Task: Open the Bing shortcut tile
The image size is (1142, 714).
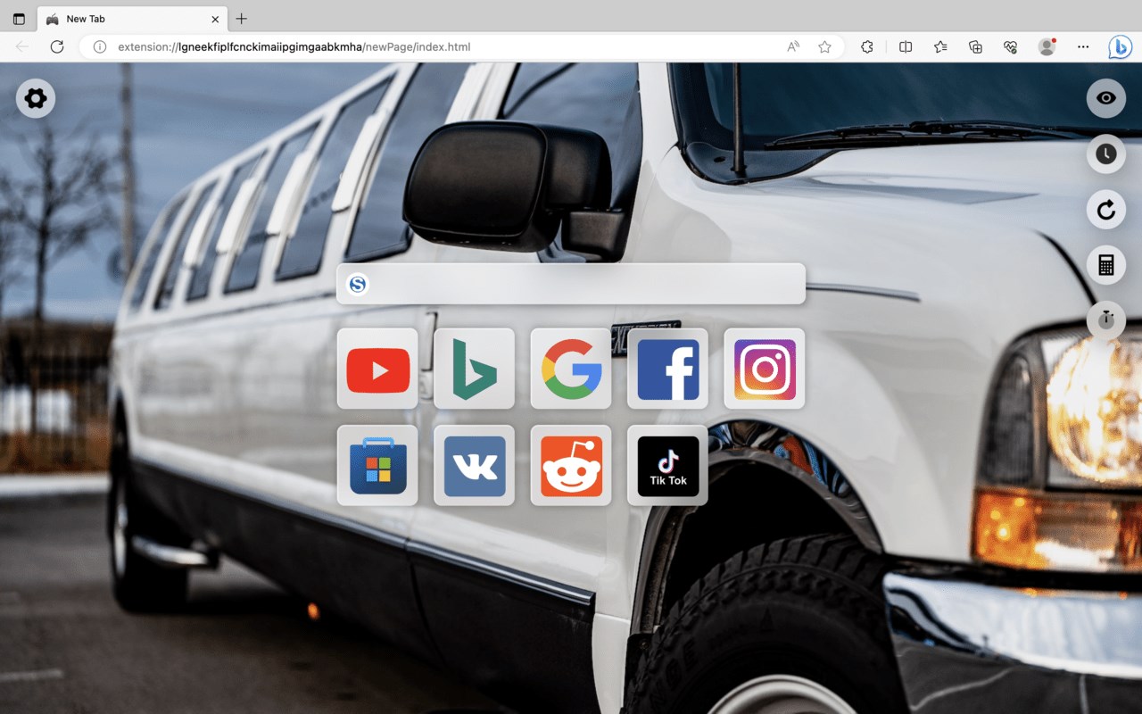Action: tap(474, 369)
